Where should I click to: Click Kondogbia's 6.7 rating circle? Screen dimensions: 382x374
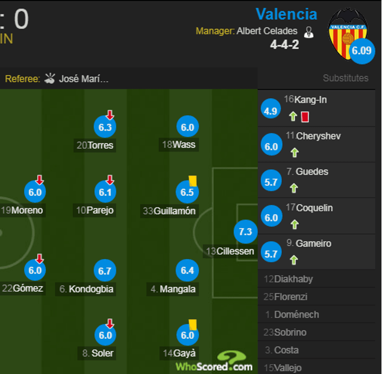tap(105, 271)
